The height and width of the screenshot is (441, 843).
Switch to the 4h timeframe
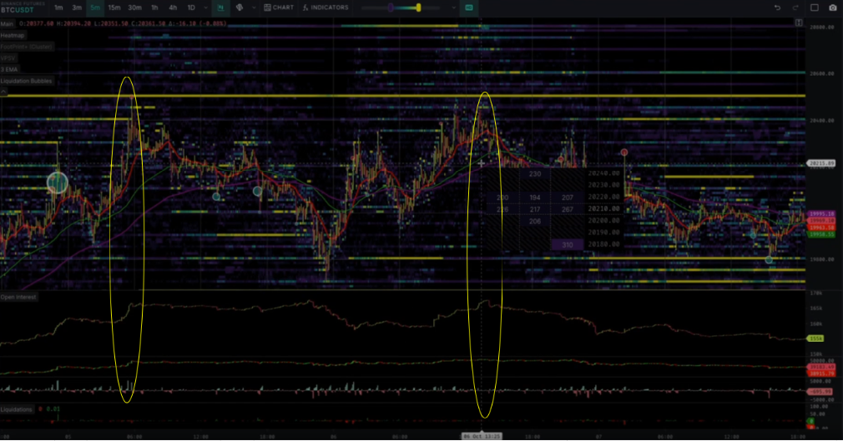click(x=173, y=8)
